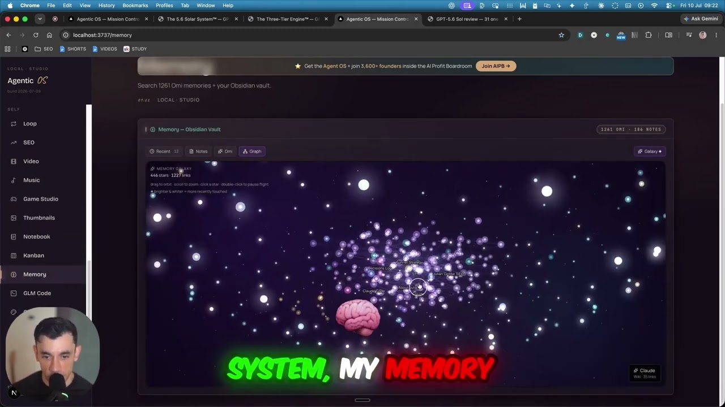Go to Music in the sidebar

[x=42, y=180]
